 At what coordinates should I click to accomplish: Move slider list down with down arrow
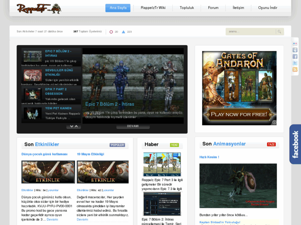point(72,126)
